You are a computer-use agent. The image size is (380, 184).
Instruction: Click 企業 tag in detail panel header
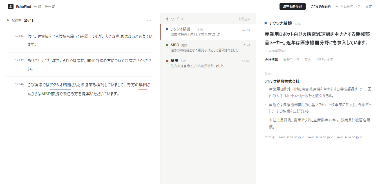(x=298, y=24)
